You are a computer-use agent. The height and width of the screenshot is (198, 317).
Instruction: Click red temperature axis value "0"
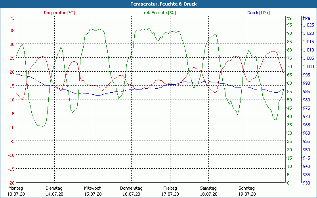point(13,128)
